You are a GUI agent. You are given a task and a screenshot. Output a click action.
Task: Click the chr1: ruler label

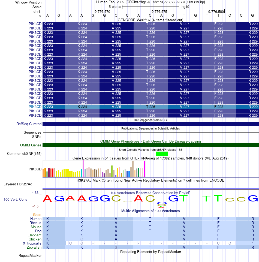(37, 11)
